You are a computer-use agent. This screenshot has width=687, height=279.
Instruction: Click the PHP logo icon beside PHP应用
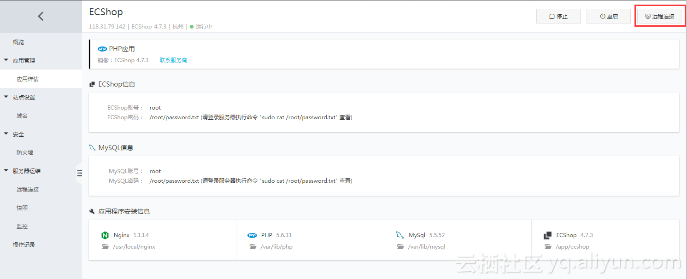pos(102,49)
